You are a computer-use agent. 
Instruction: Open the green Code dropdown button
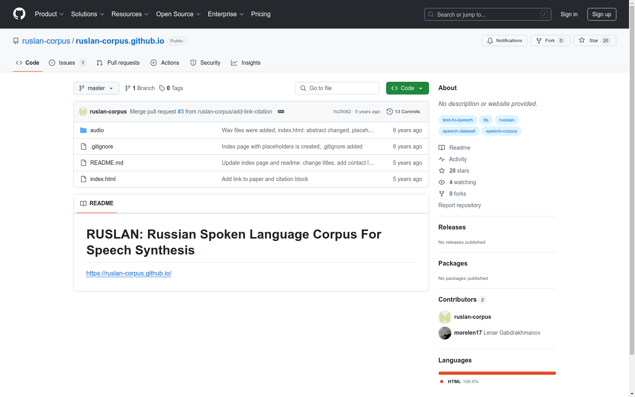(407, 88)
